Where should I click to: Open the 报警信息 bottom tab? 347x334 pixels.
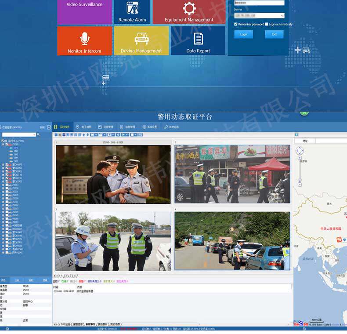pyautogui.click(x=78, y=324)
